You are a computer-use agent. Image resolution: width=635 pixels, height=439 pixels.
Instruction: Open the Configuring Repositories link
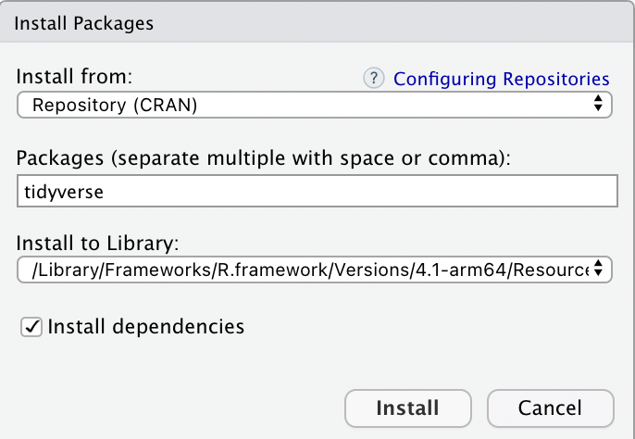(x=502, y=79)
